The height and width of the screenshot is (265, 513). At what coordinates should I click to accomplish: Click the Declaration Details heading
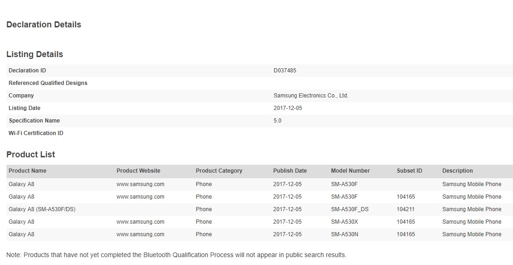[x=44, y=25]
